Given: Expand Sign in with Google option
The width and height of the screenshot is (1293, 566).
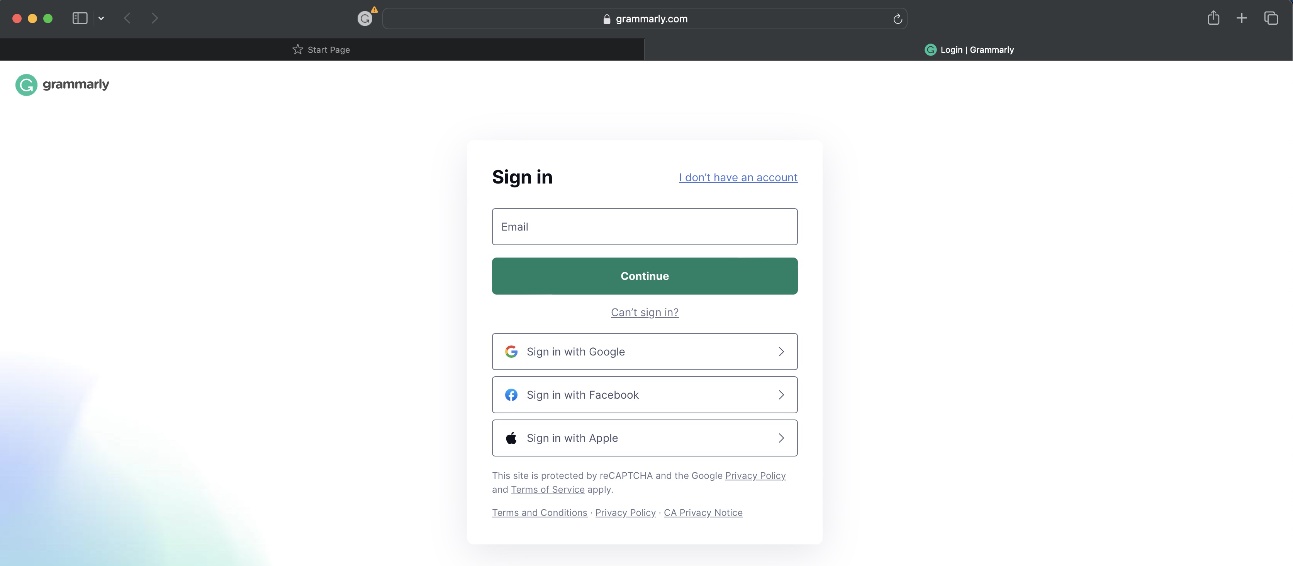Looking at the screenshot, I should pos(779,350).
